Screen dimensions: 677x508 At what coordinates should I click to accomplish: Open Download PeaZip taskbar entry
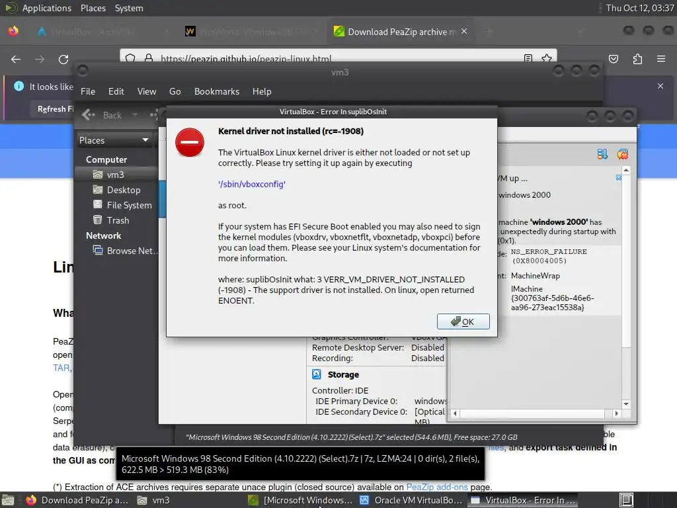click(x=77, y=500)
